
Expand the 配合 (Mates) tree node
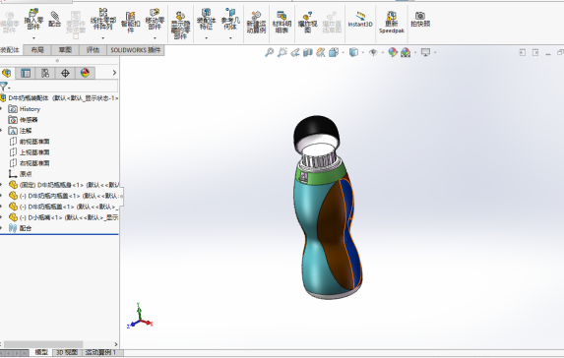click(x=2, y=228)
